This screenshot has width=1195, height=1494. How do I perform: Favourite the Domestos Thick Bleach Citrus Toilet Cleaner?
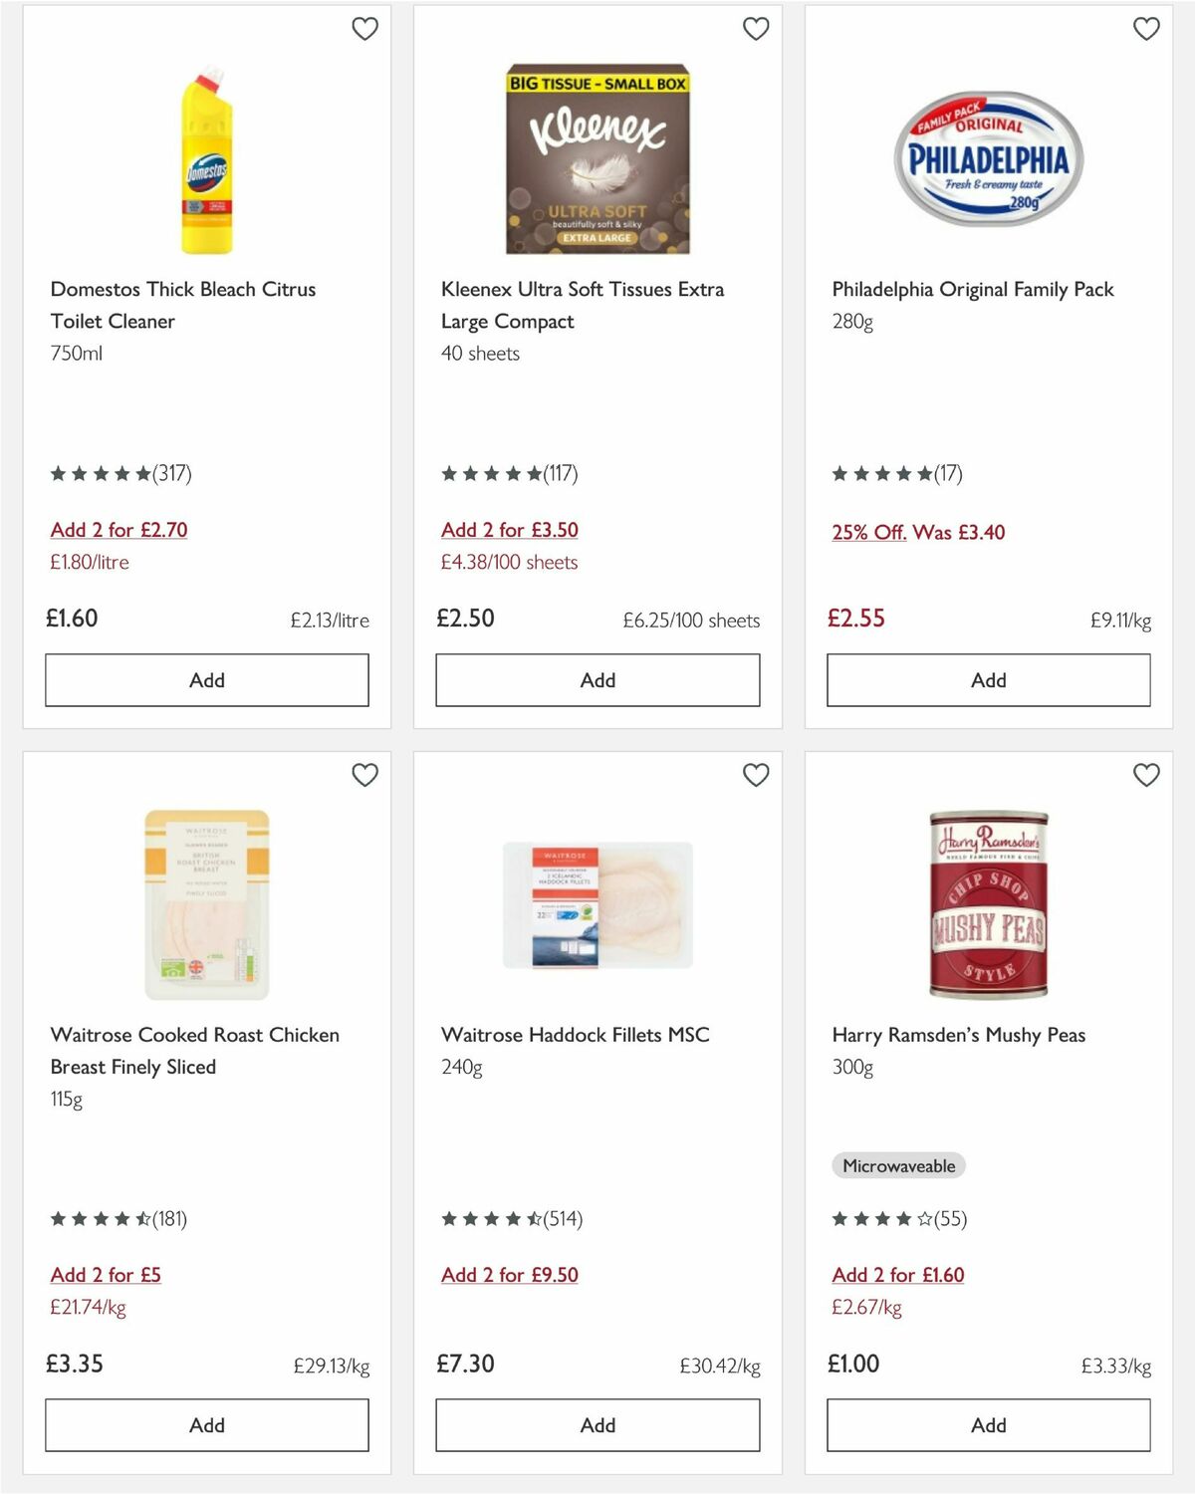tap(365, 29)
